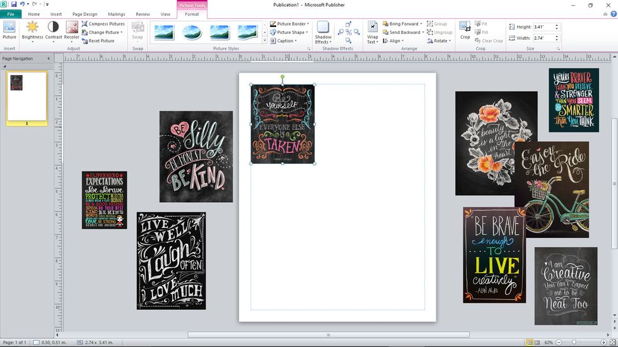The image size is (618, 347).
Task: Switch to the Mailings tab
Action: point(117,14)
